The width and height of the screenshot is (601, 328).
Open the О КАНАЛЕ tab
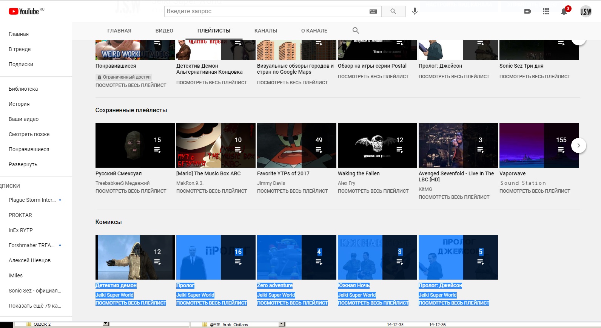click(x=314, y=31)
